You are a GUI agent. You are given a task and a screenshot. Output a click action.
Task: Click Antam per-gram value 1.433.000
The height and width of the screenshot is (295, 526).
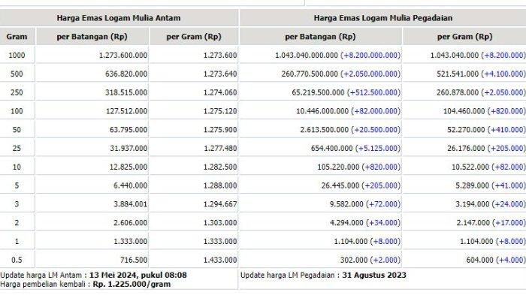(220, 260)
